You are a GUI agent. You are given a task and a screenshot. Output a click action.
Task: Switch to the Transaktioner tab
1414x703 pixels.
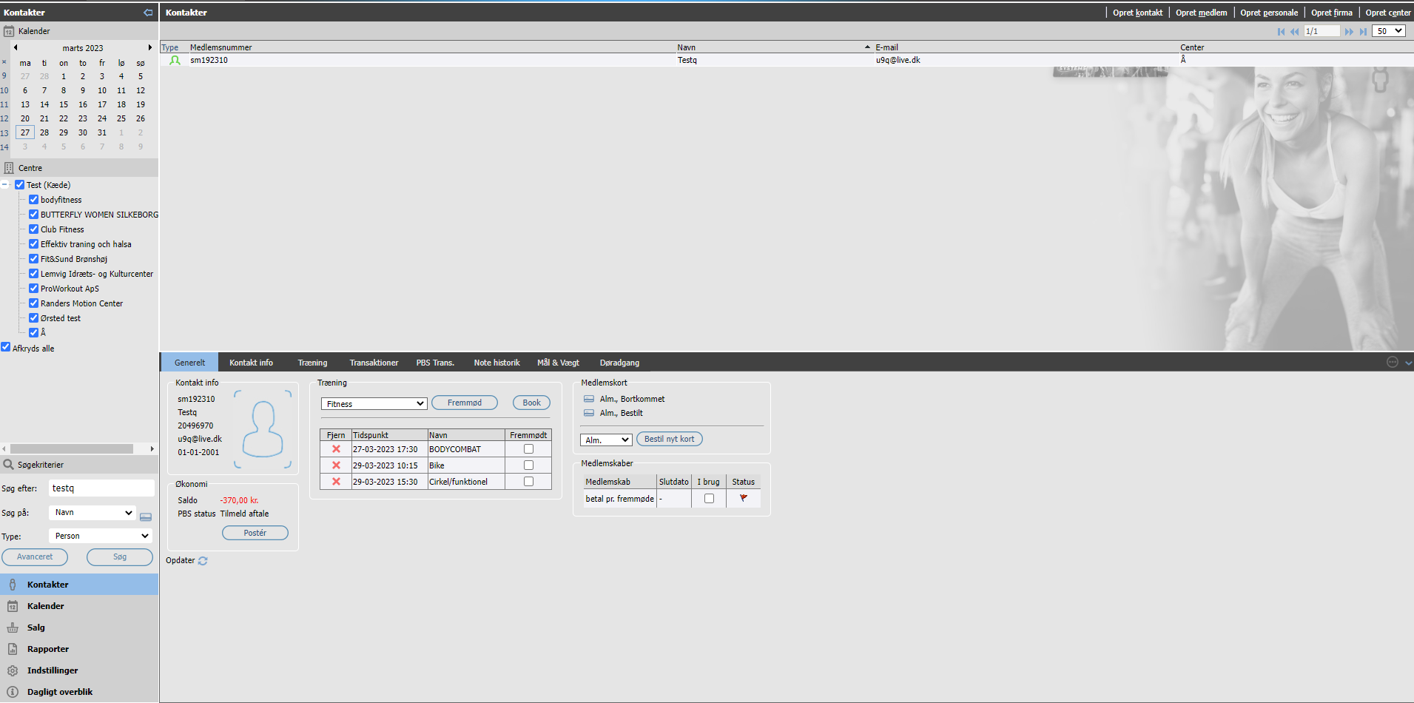tap(374, 363)
